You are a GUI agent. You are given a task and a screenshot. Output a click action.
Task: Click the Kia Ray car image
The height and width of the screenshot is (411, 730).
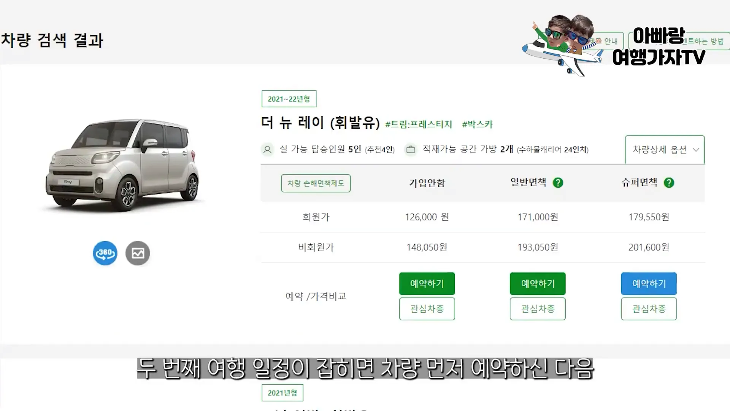(x=122, y=166)
